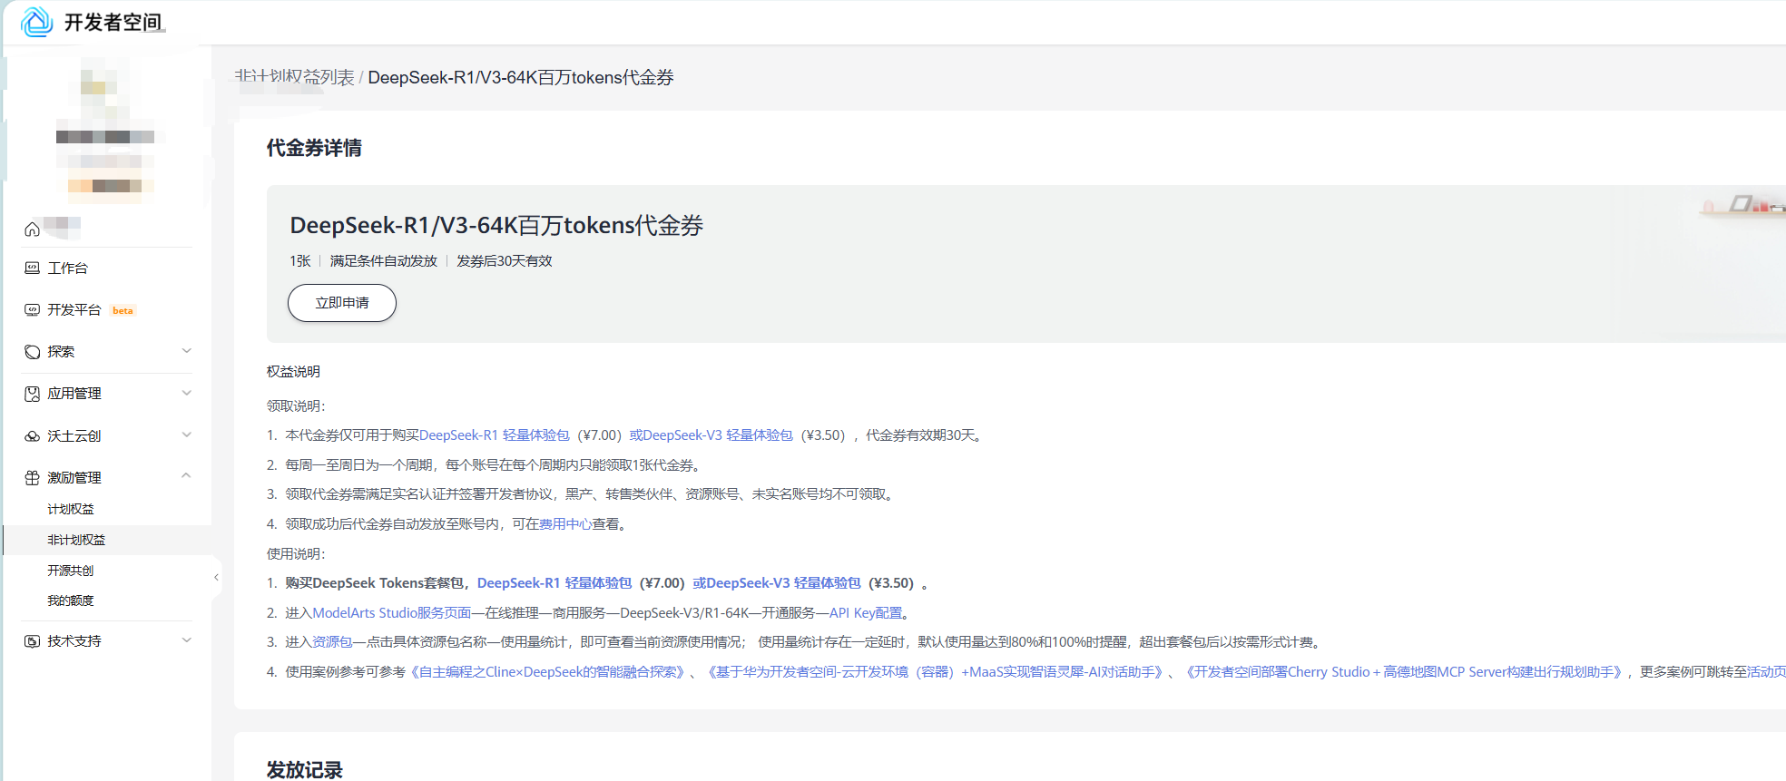Collapse the 激励管理 menu chevron

(x=187, y=475)
